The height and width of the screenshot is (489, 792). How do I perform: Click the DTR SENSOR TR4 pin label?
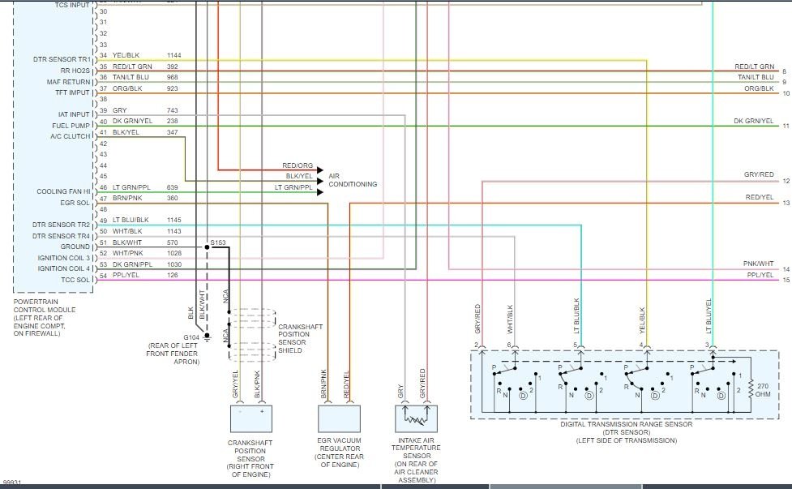(61, 236)
